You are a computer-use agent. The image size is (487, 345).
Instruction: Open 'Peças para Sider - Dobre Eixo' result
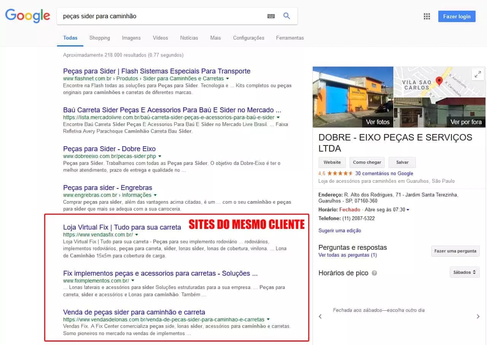point(110,149)
